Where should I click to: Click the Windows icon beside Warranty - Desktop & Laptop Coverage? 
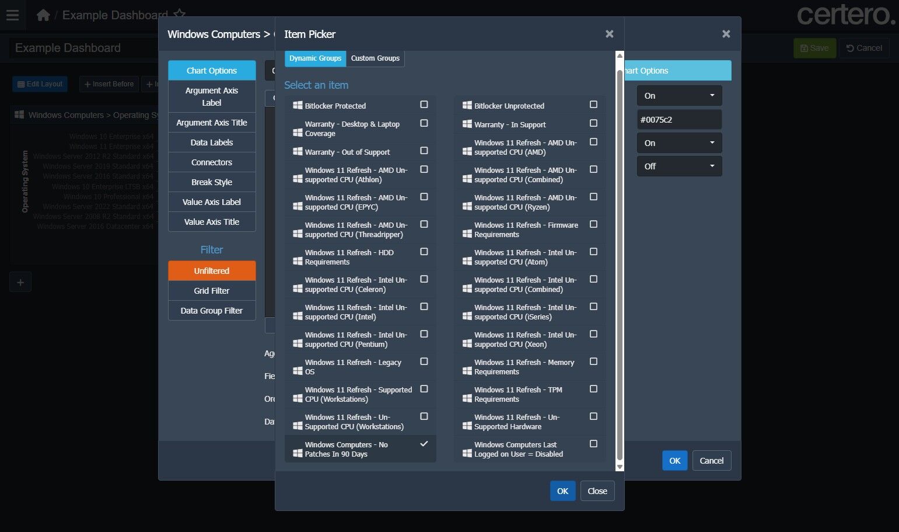point(298,133)
